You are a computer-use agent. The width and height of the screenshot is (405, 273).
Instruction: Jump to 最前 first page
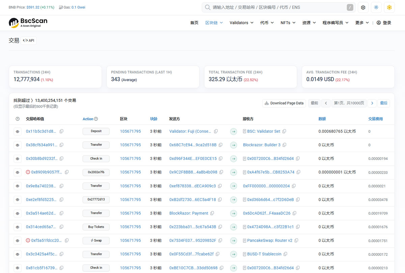pos(314,103)
